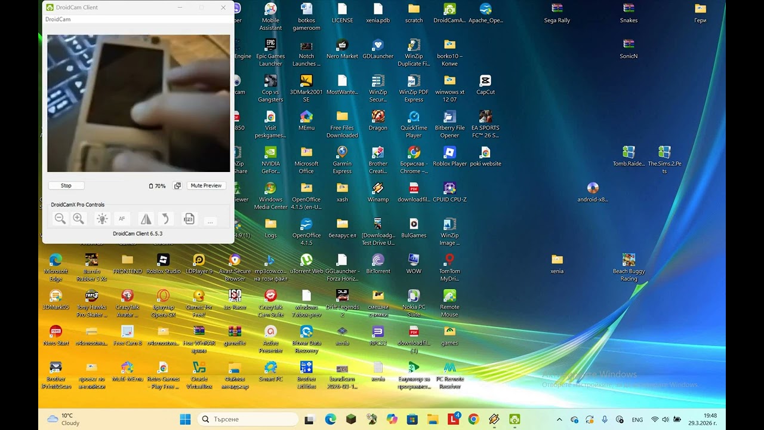The height and width of the screenshot is (430, 764).
Task: Open the Remote Mouse shortcut
Action: point(449,303)
